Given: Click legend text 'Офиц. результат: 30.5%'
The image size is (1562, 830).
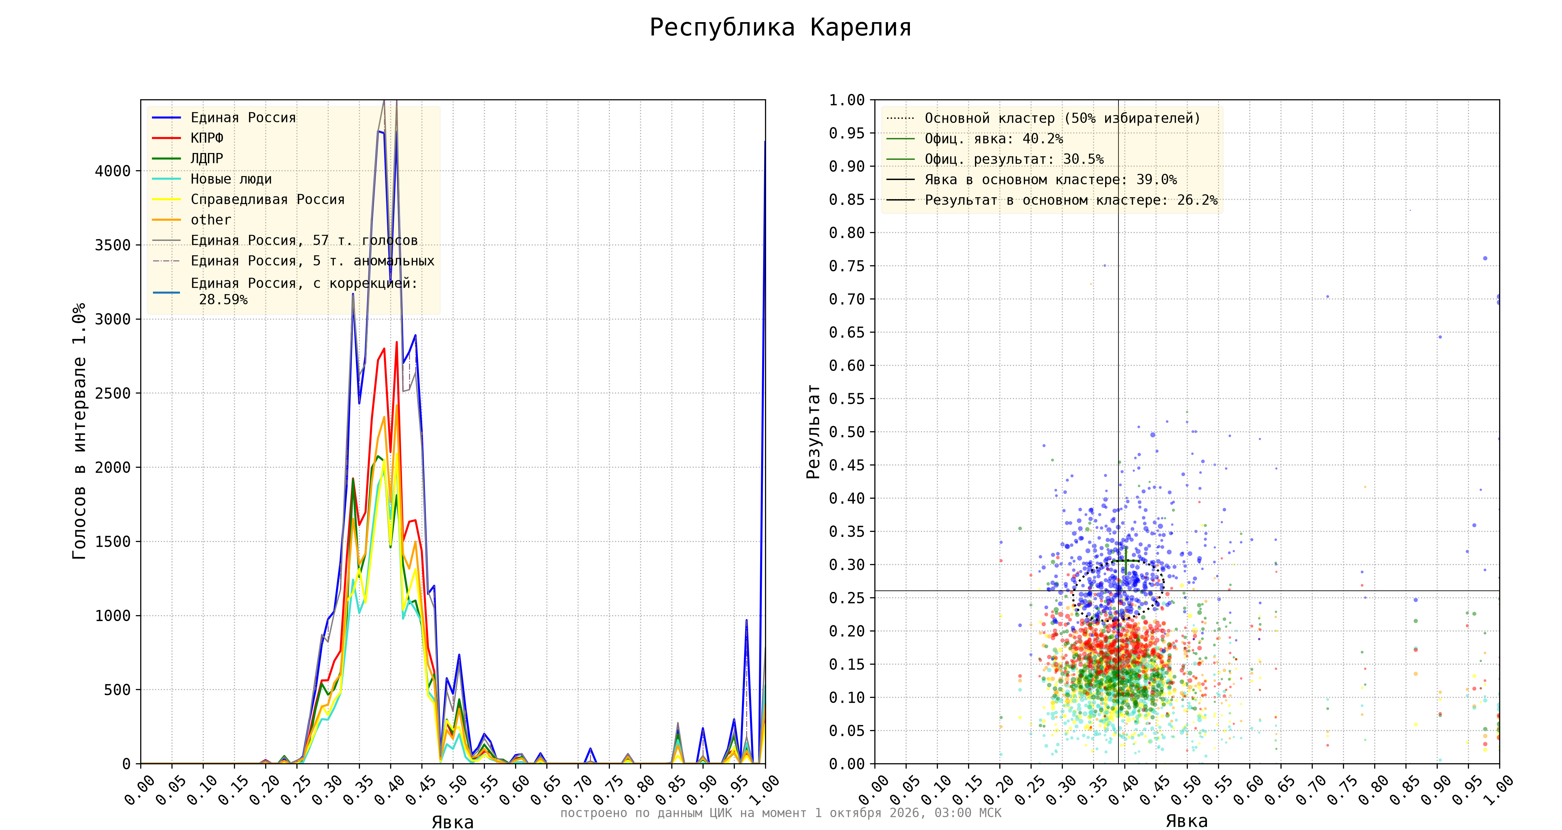Looking at the screenshot, I should [1014, 159].
